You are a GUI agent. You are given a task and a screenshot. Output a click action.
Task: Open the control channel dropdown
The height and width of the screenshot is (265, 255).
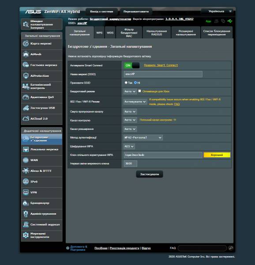(x=130, y=120)
